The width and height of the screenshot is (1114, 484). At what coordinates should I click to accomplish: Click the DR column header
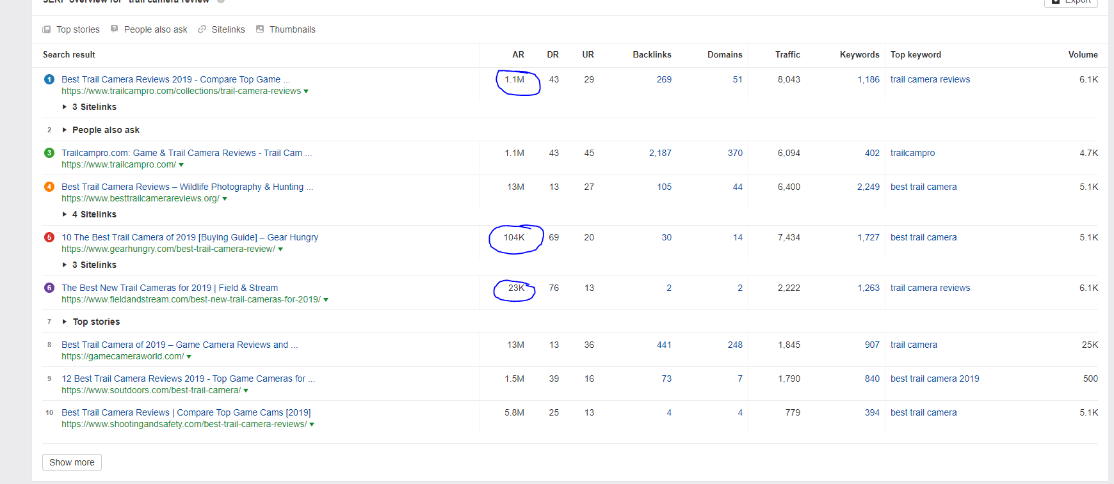pos(553,54)
